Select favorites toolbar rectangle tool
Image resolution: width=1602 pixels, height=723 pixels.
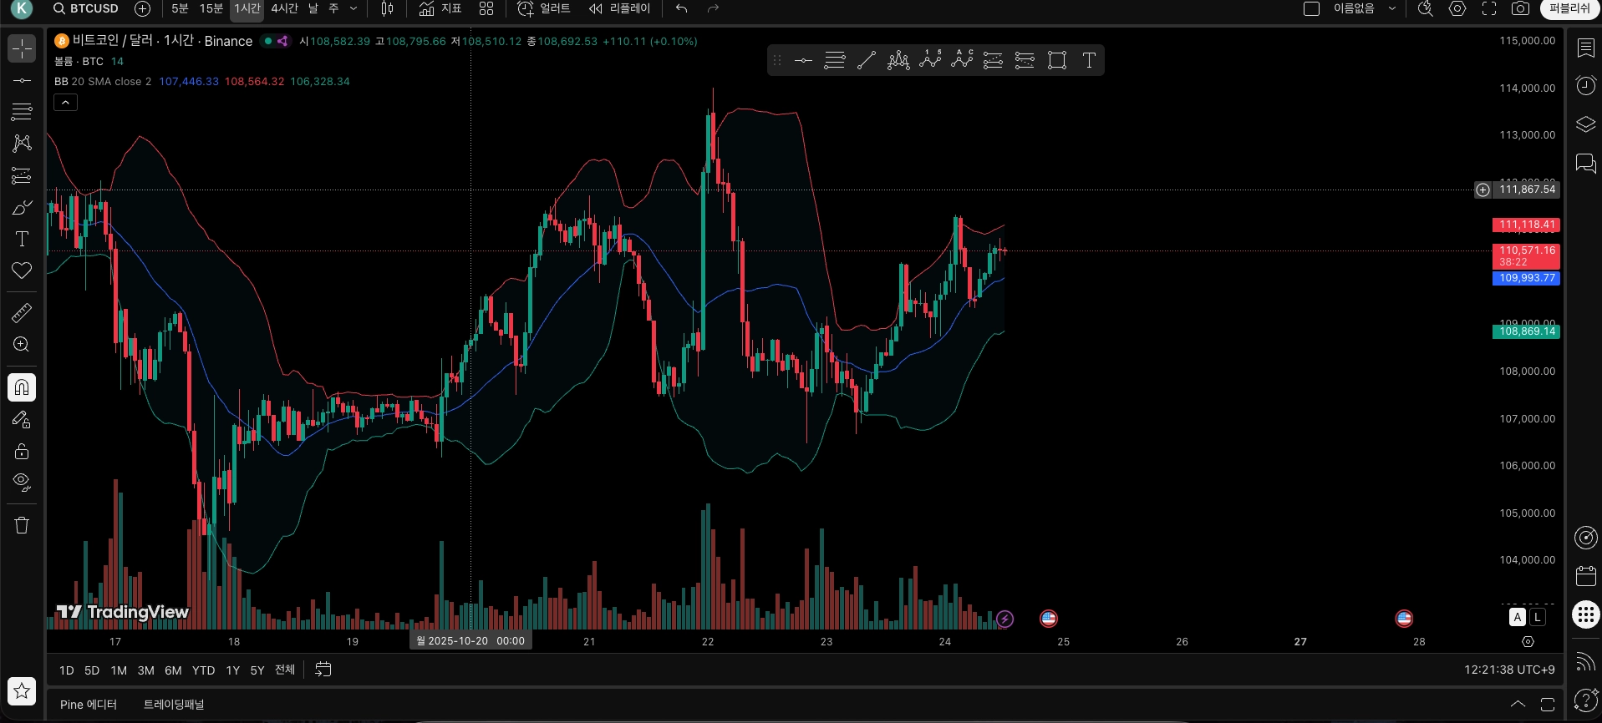(x=1057, y=60)
